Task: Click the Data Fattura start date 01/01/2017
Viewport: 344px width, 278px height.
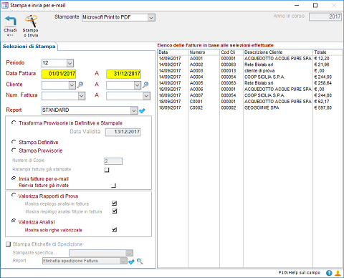Action: [x=59, y=74]
